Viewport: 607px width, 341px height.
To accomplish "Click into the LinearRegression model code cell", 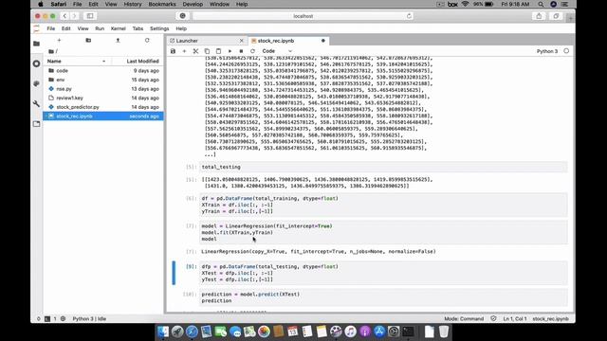I will [383, 232].
